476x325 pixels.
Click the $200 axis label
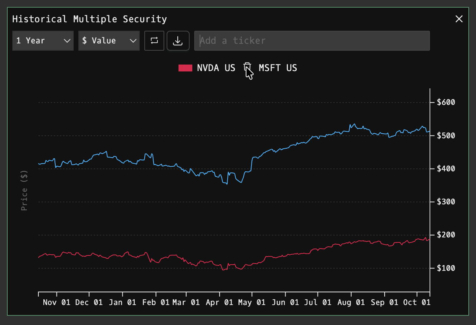(446, 235)
